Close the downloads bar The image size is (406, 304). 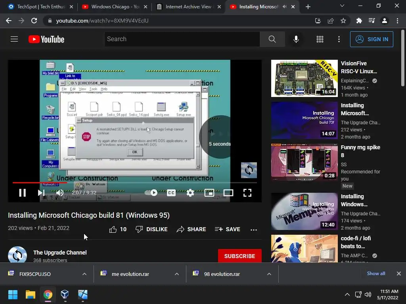(x=399, y=274)
